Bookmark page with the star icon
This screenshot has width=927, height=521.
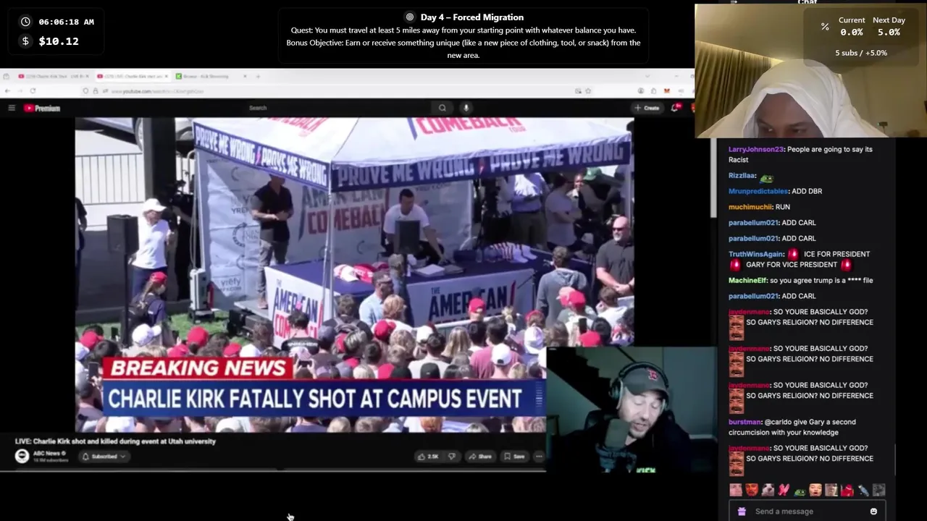(x=588, y=91)
